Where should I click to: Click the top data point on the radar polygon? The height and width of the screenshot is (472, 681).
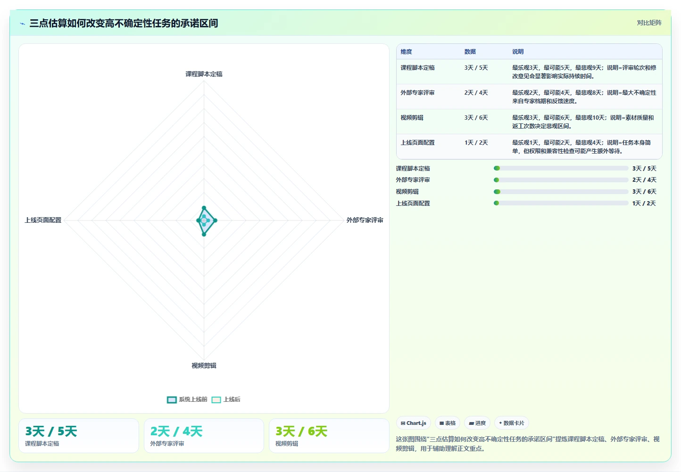coord(204,208)
